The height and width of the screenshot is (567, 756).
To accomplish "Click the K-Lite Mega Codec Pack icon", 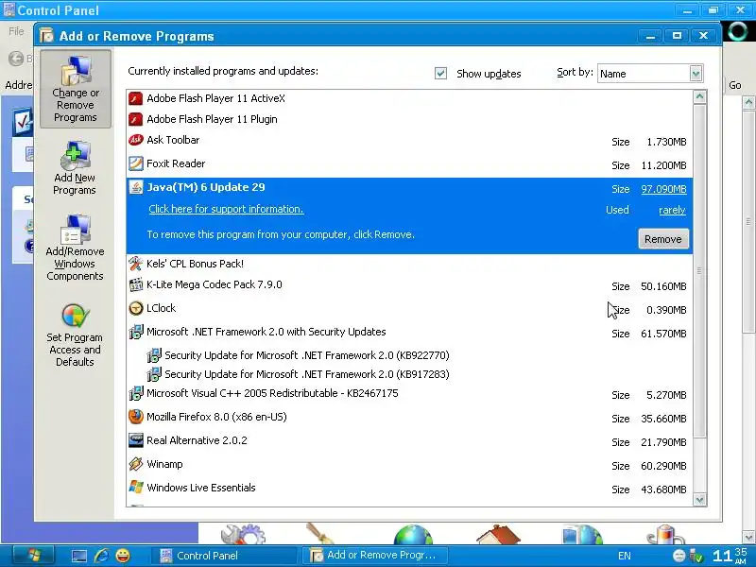I will (x=136, y=284).
